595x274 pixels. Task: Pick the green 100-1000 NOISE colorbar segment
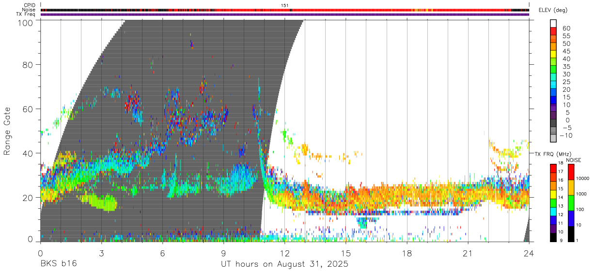tap(570, 203)
